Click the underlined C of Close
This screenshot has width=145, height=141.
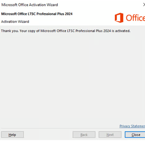(133, 135)
